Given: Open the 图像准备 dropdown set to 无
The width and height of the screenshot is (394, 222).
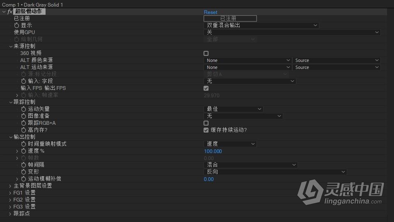Looking at the screenshot, I should pos(243,116).
